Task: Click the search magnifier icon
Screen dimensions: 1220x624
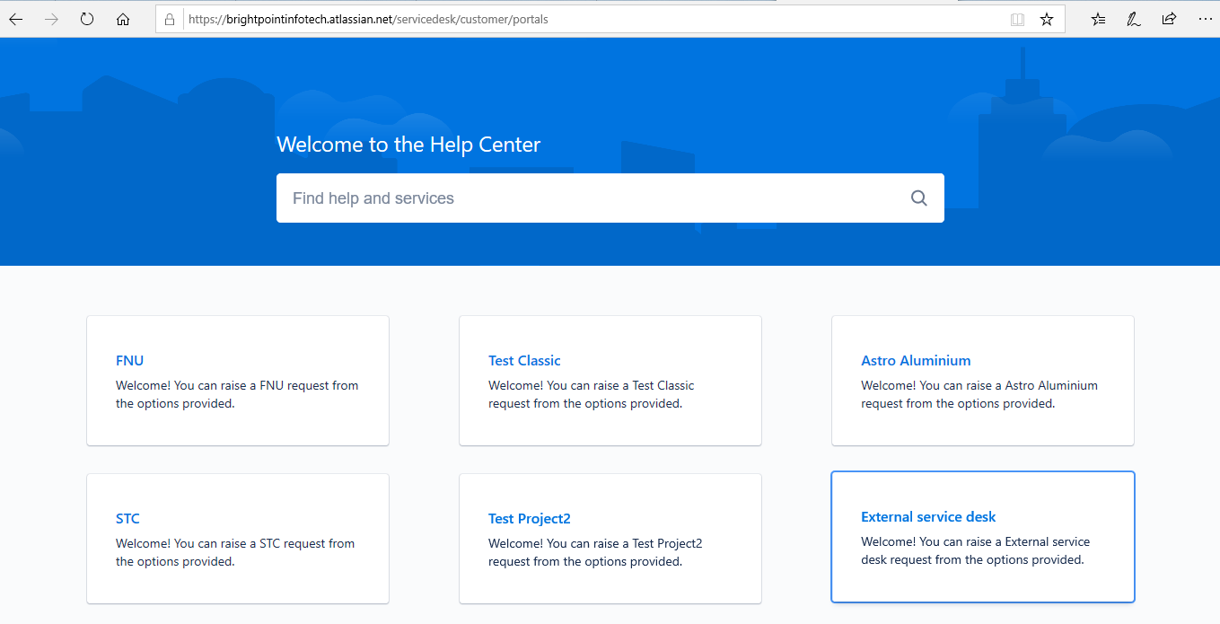Action: (918, 198)
